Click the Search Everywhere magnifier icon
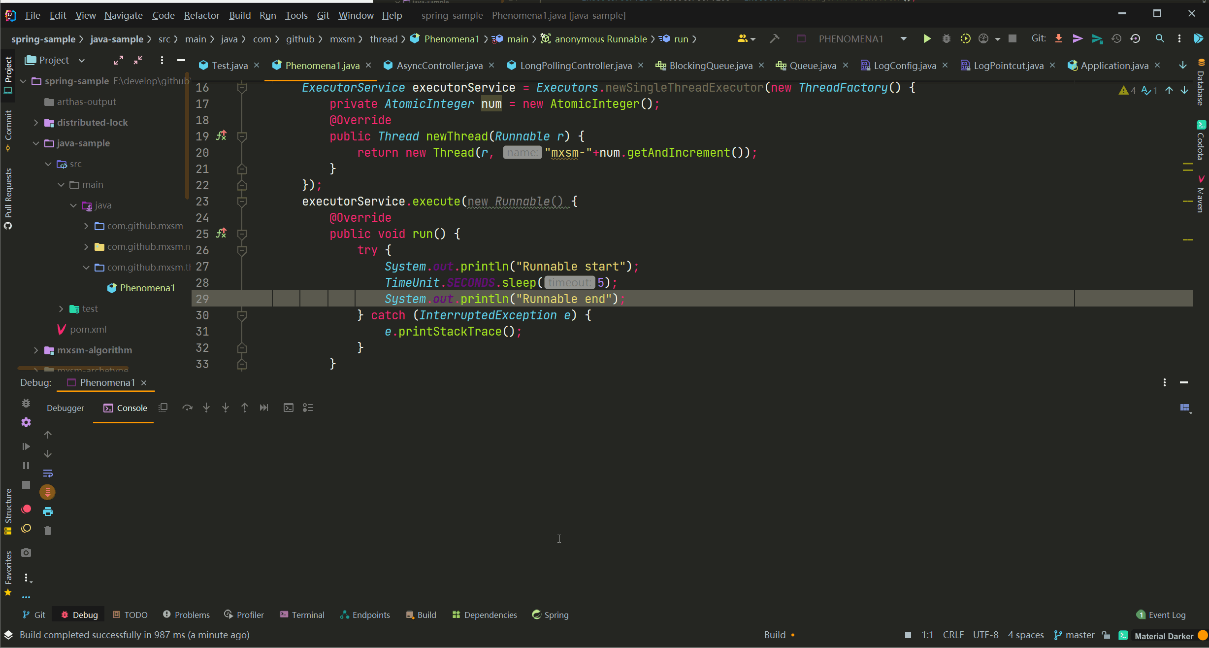The height and width of the screenshot is (648, 1209). 1160,39
